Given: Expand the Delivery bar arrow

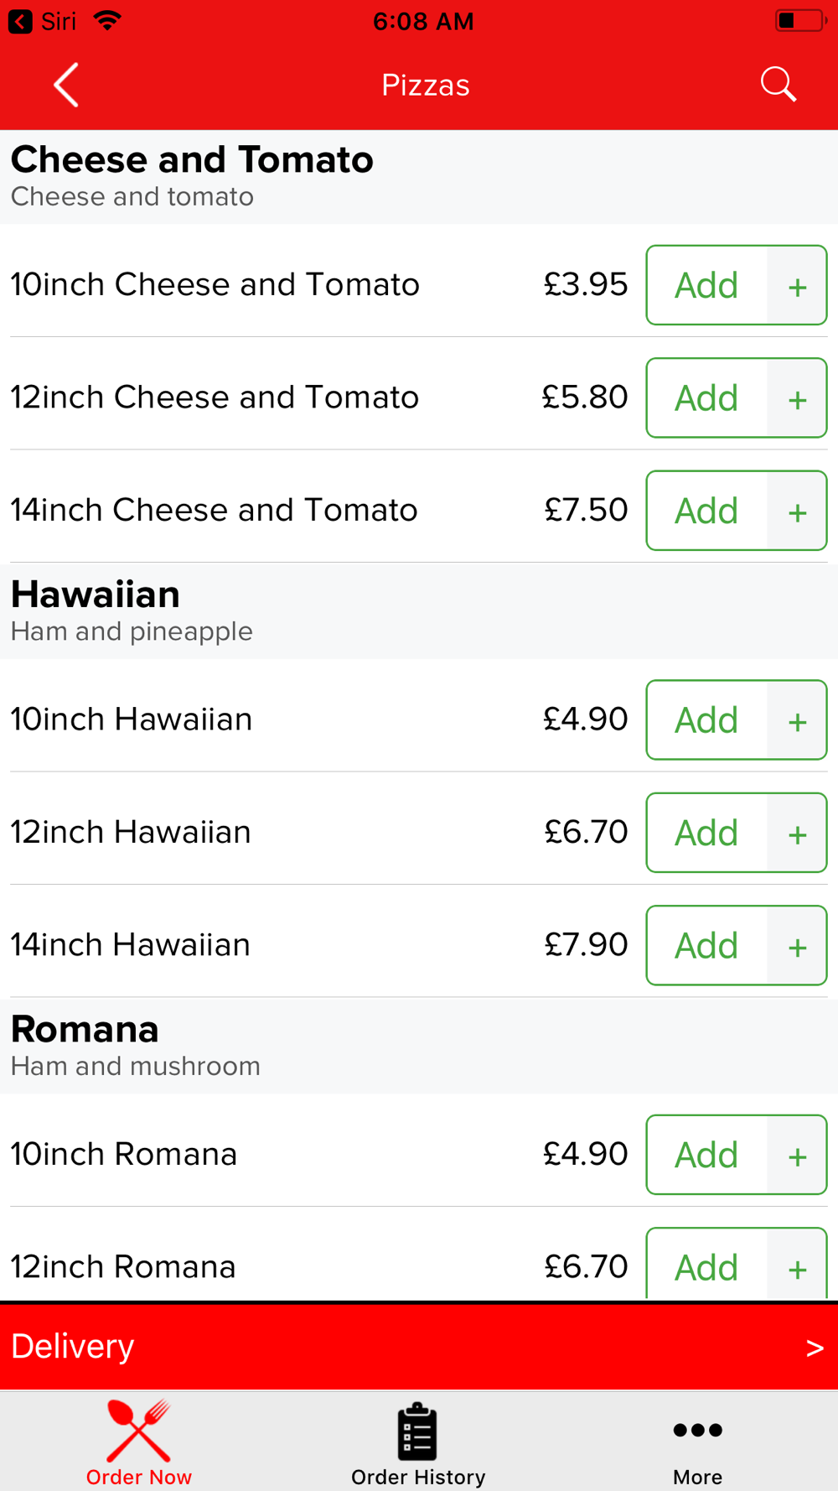Looking at the screenshot, I should click(x=815, y=1348).
